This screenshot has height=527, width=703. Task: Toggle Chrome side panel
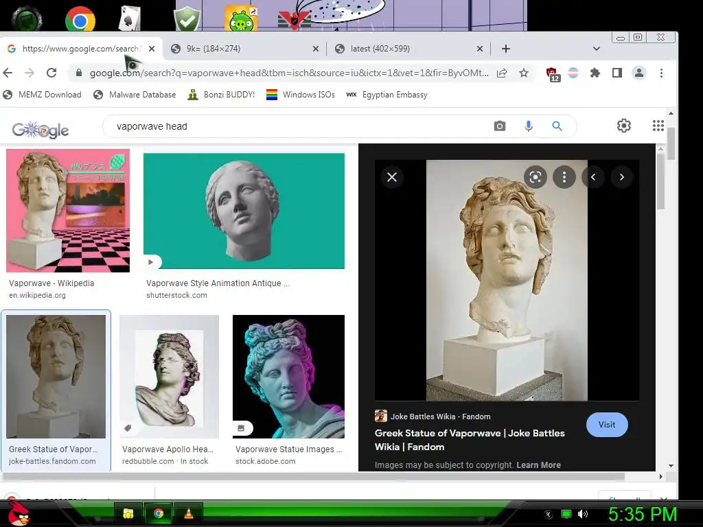click(x=617, y=73)
